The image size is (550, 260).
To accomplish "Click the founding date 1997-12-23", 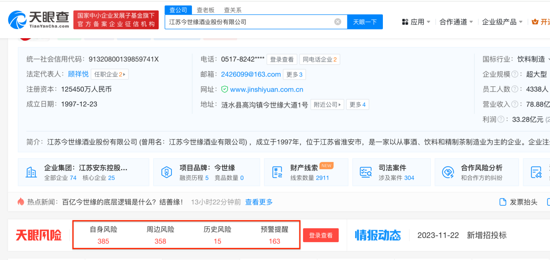I will pyautogui.click(x=79, y=104).
